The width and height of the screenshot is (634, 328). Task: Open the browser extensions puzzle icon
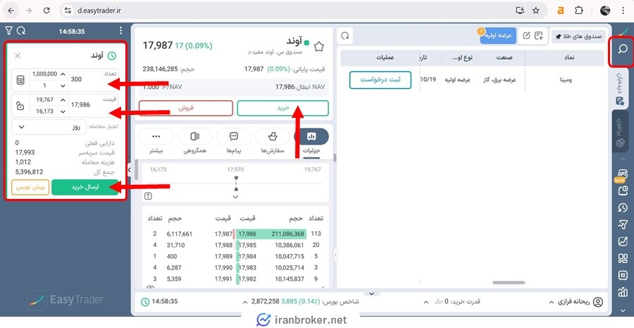579,11
